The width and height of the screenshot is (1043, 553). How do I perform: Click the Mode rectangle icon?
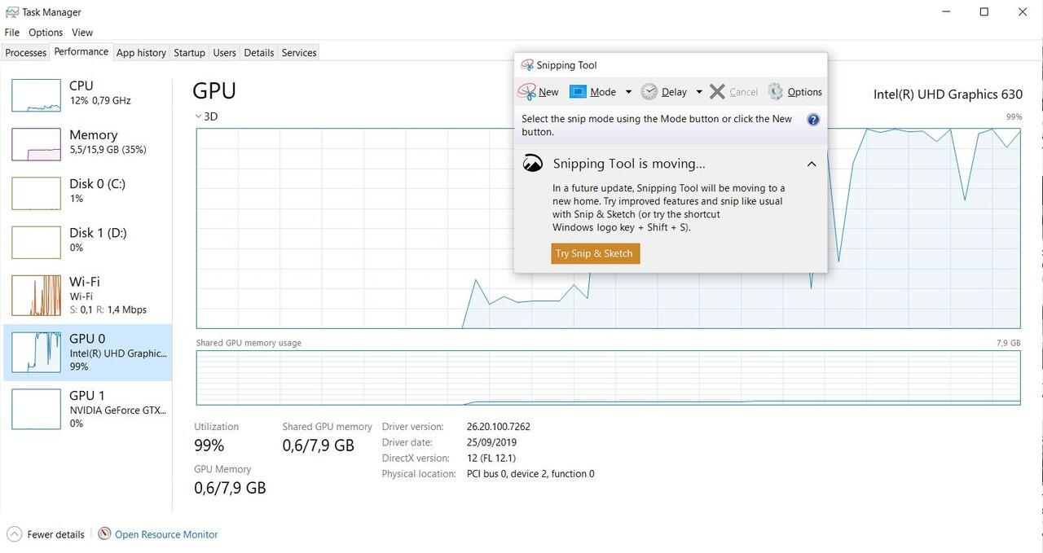(x=578, y=92)
